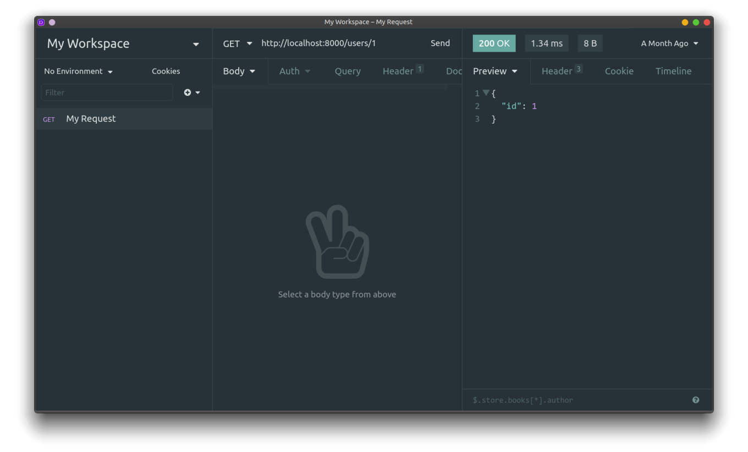The width and height of the screenshot is (748, 452).
Task: Switch to the Timeline tab
Action: pos(673,71)
